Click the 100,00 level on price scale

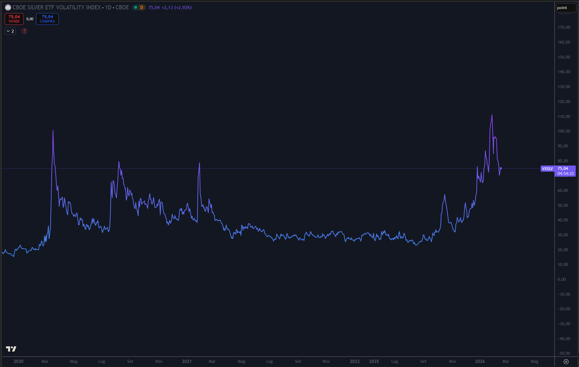coord(564,131)
